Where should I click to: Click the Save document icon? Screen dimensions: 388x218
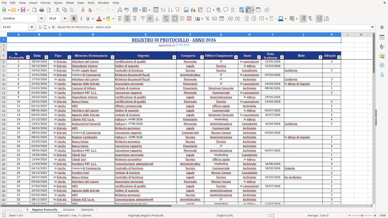tap(23, 10)
